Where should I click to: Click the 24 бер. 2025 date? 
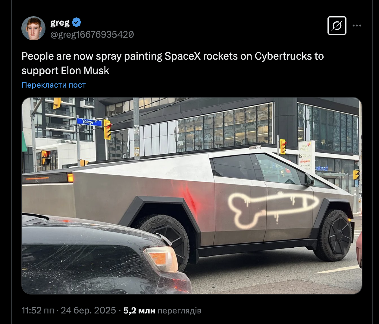(88, 310)
